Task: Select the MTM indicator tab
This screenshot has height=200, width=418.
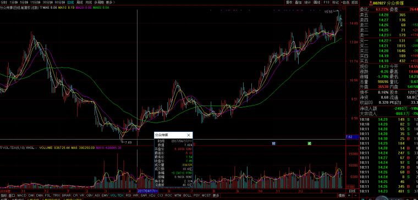Action: [178, 196]
